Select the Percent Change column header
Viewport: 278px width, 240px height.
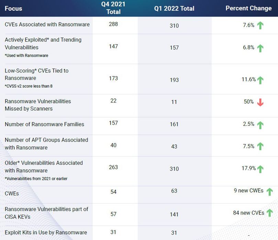(x=248, y=8)
